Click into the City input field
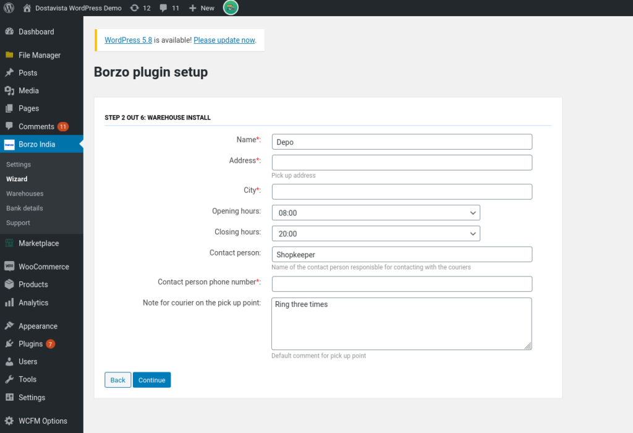 click(x=402, y=192)
